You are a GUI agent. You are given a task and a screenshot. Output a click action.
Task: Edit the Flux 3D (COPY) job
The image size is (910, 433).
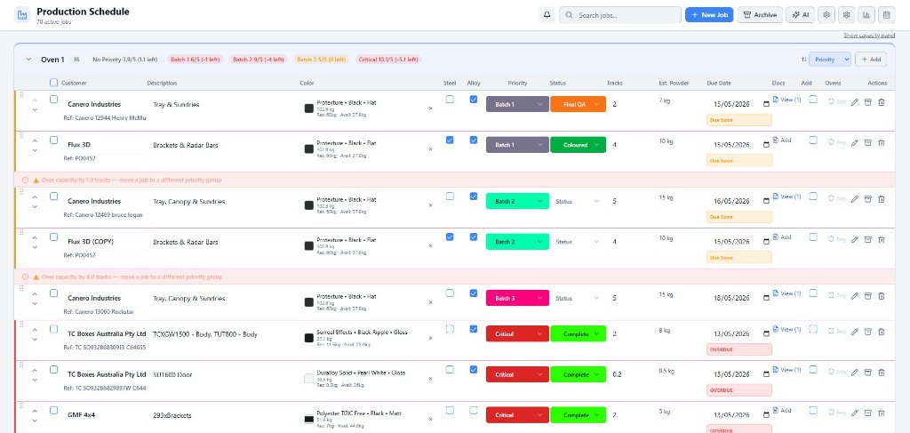tap(854, 239)
